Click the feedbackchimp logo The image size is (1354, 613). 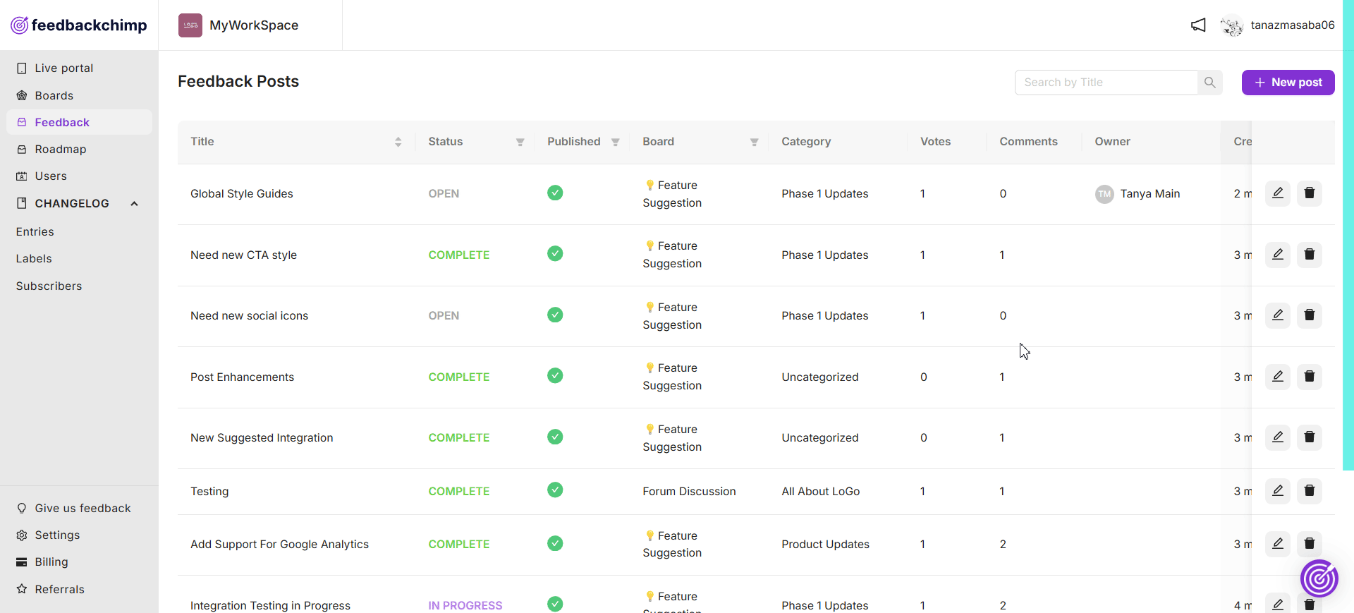coord(79,25)
